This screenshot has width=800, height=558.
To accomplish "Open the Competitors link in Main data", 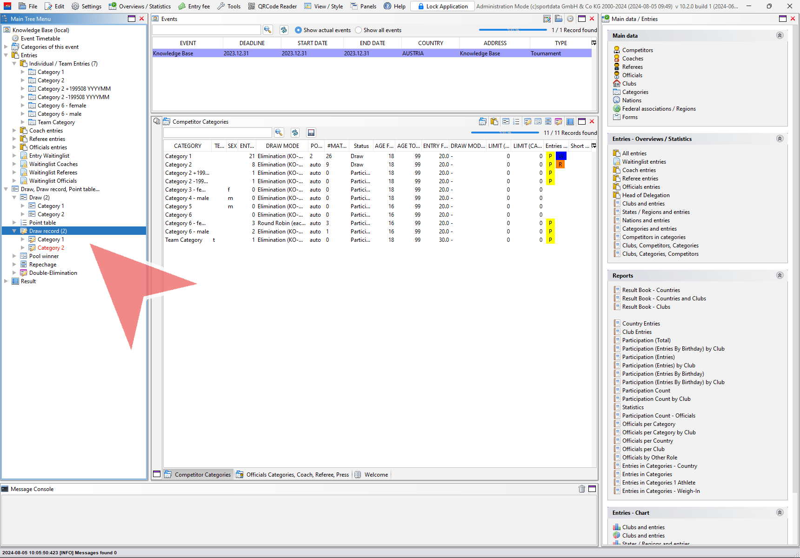I will click(637, 50).
